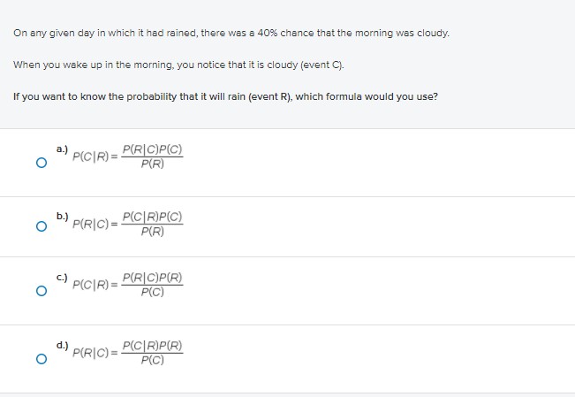Choose the radio button for option b
This screenshot has height=397, width=575.
pyautogui.click(x=42, y=226)
